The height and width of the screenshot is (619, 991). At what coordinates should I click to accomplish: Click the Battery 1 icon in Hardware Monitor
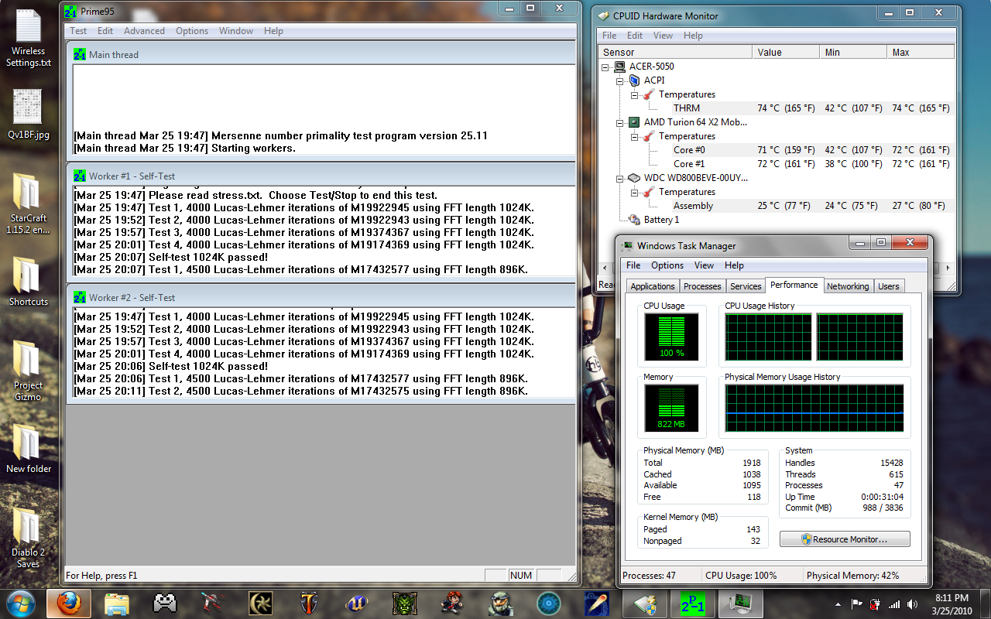[x=634, y=220]
